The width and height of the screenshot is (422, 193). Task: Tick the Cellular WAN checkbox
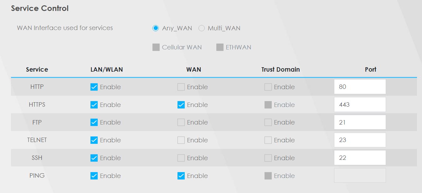point(156,48)
